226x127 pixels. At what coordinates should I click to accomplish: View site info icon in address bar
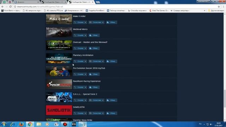(x=15, y=7)
